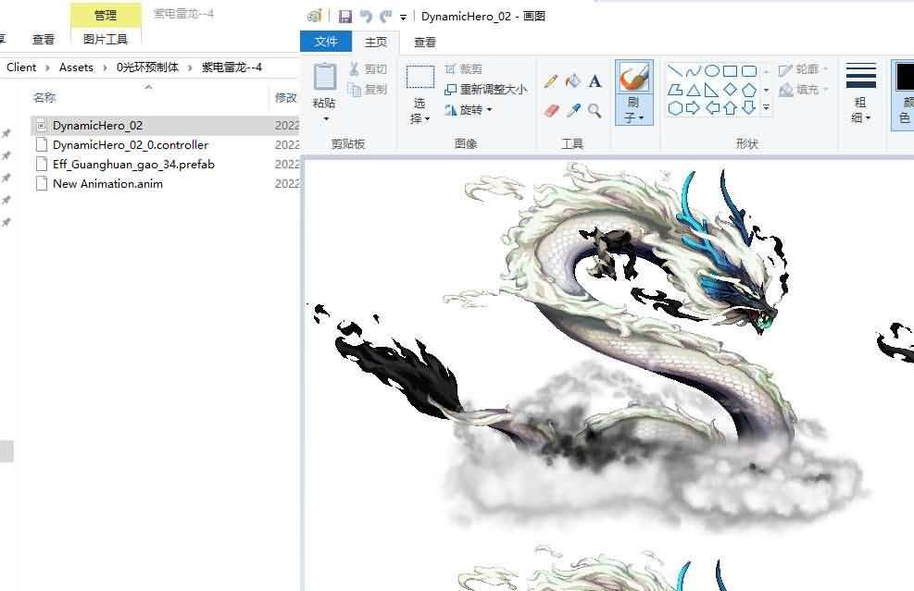The image size is (914, 591).
Task: Open Picture Tools (图片工具) tab in Explorer
Action: coord(106,40)
